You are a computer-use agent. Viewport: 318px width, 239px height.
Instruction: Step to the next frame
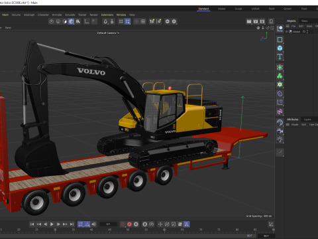[58, 224]
